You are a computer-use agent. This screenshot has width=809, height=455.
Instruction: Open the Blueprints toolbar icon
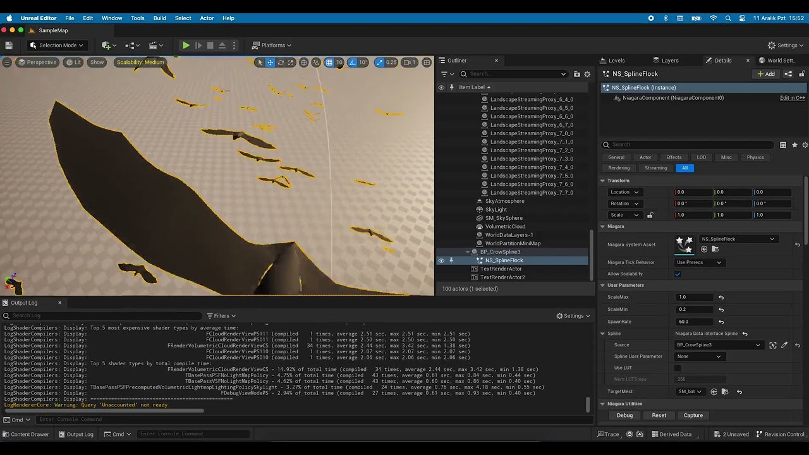point(131,45)
